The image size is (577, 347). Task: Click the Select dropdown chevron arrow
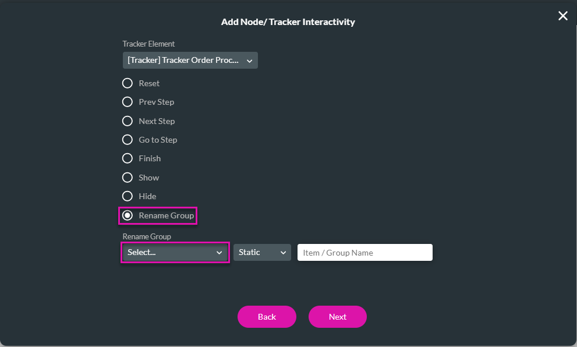click(220, 253)
